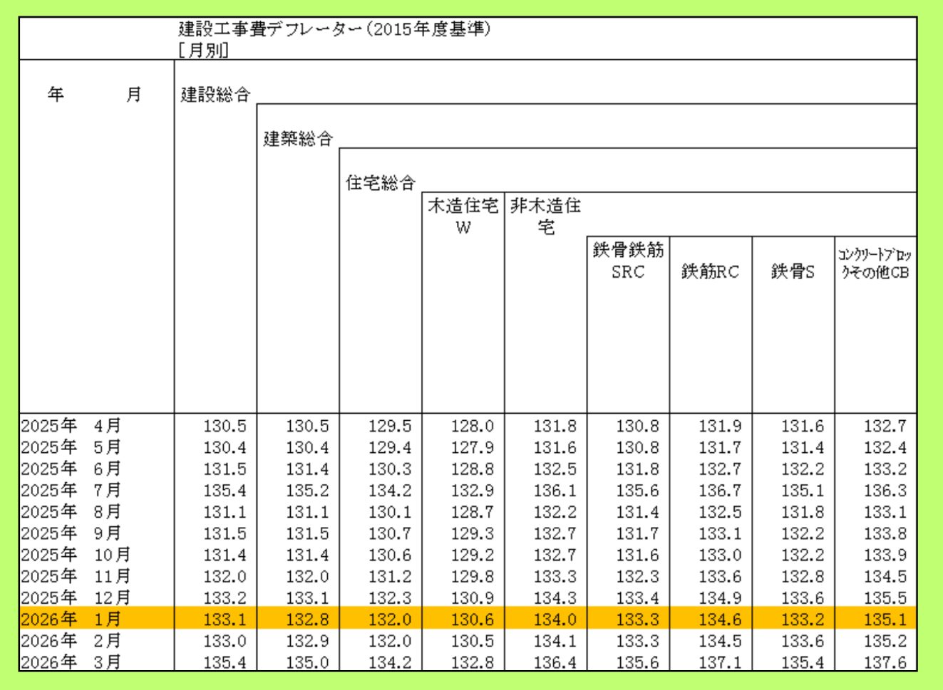Screen dimensions: 943x690
Task: Click 130.6 in highlighted 2026年 1月 row
Action: (472, 620)
